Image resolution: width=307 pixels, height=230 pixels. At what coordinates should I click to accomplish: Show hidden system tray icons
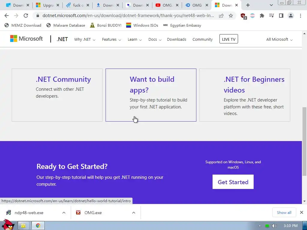[260, 226]
